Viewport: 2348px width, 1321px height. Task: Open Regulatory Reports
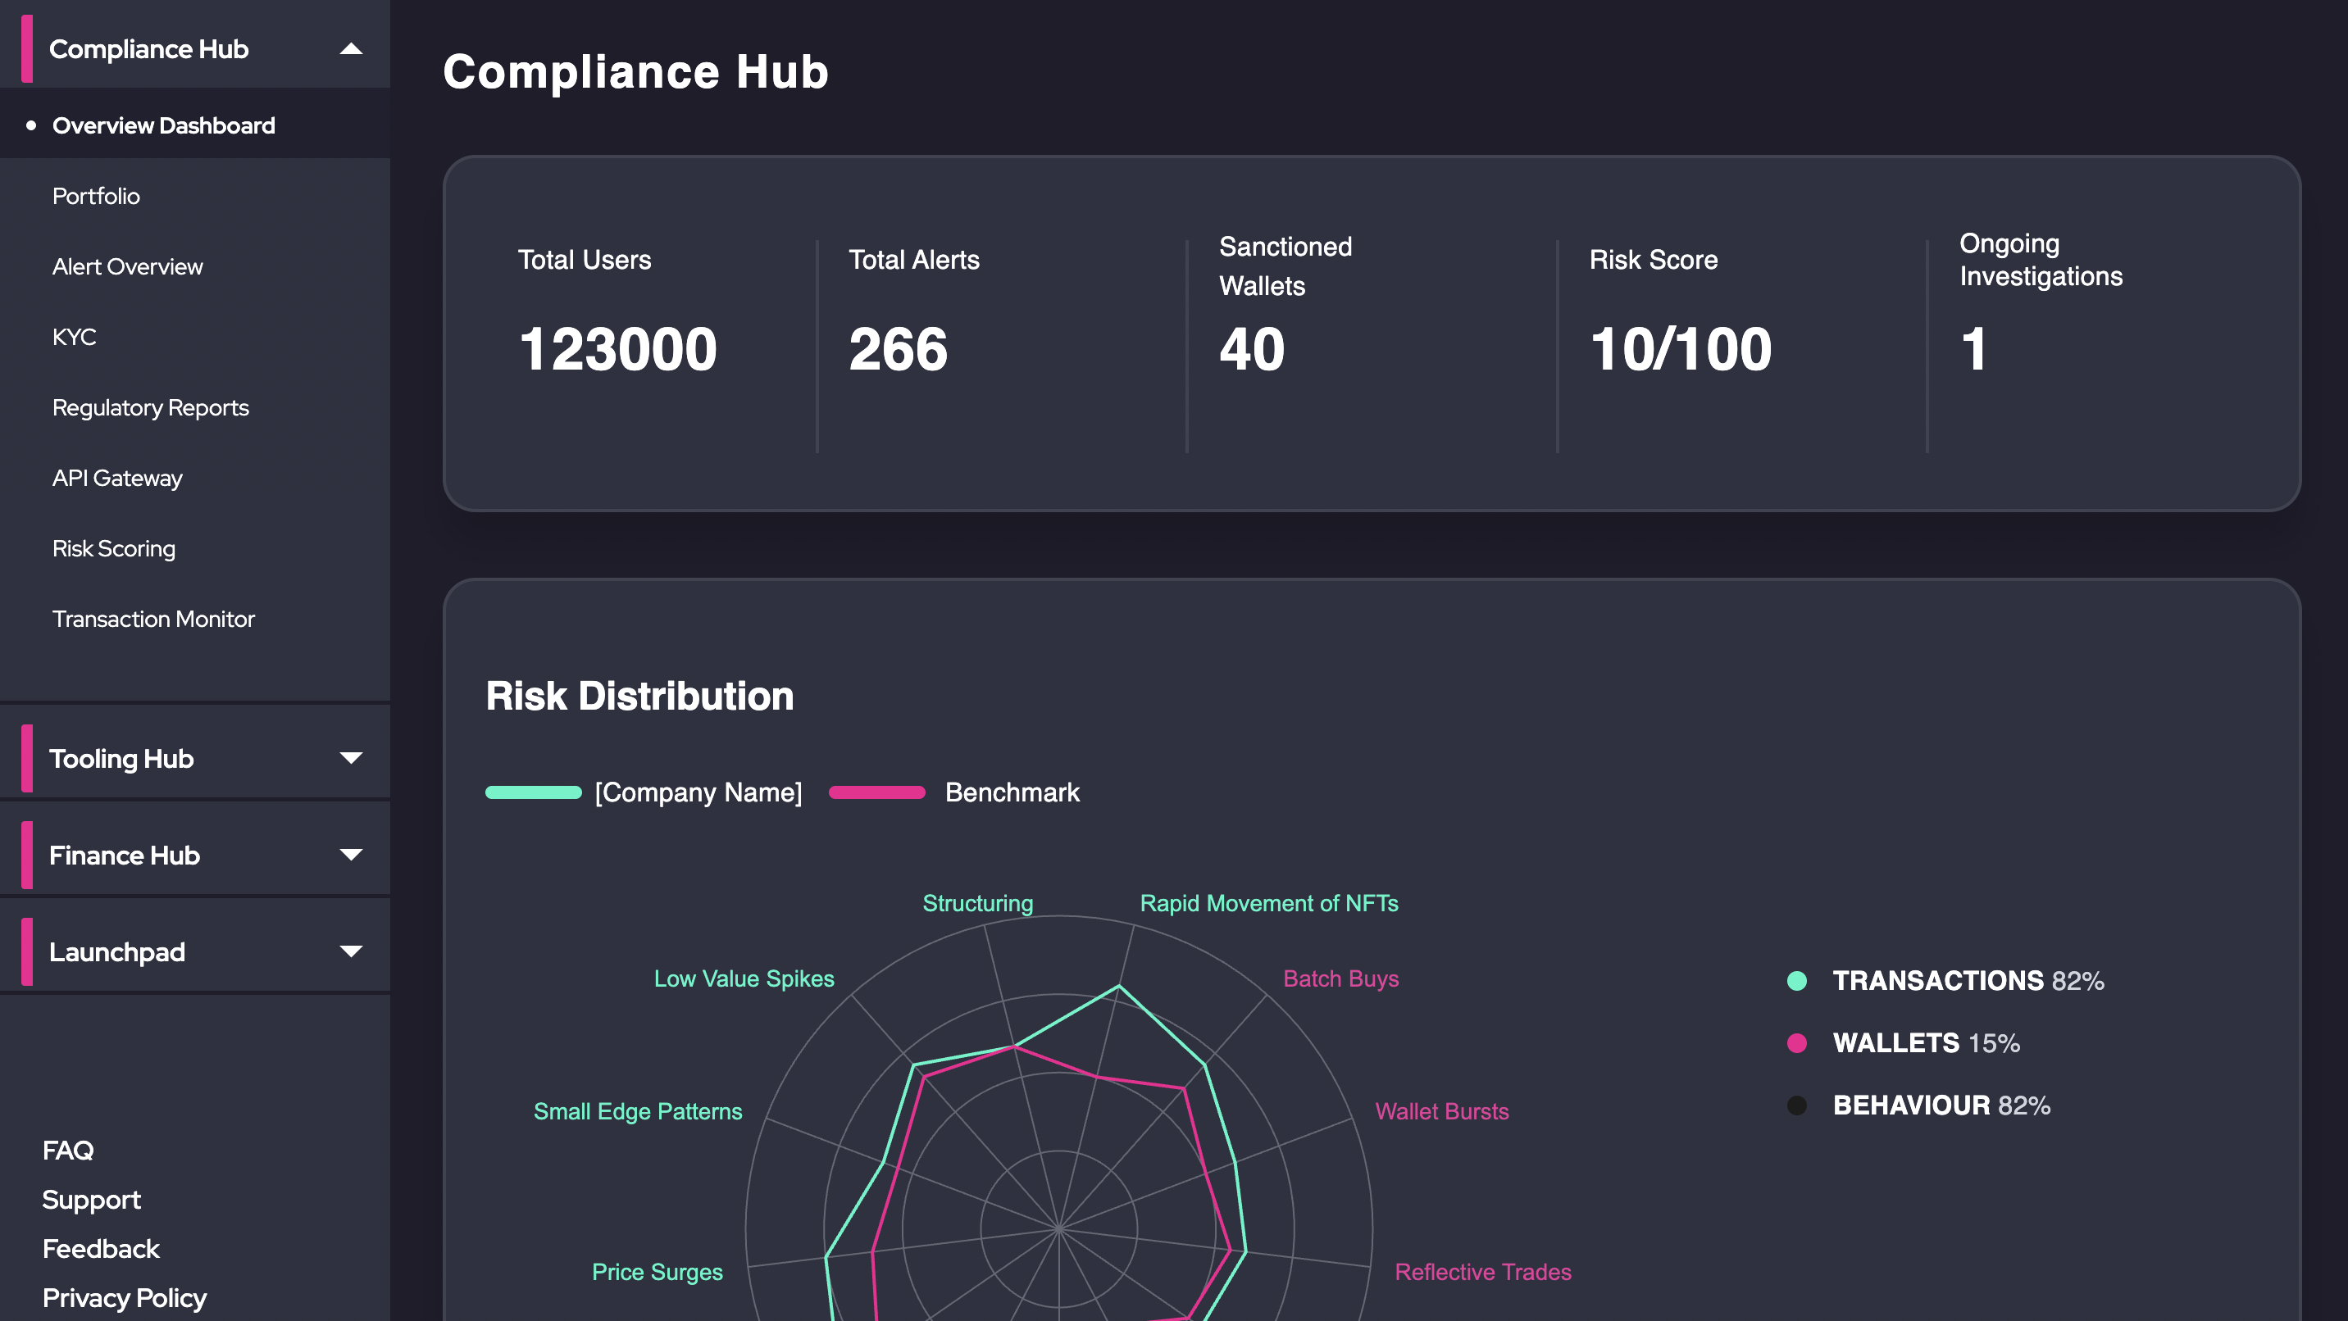coord(150,407)
